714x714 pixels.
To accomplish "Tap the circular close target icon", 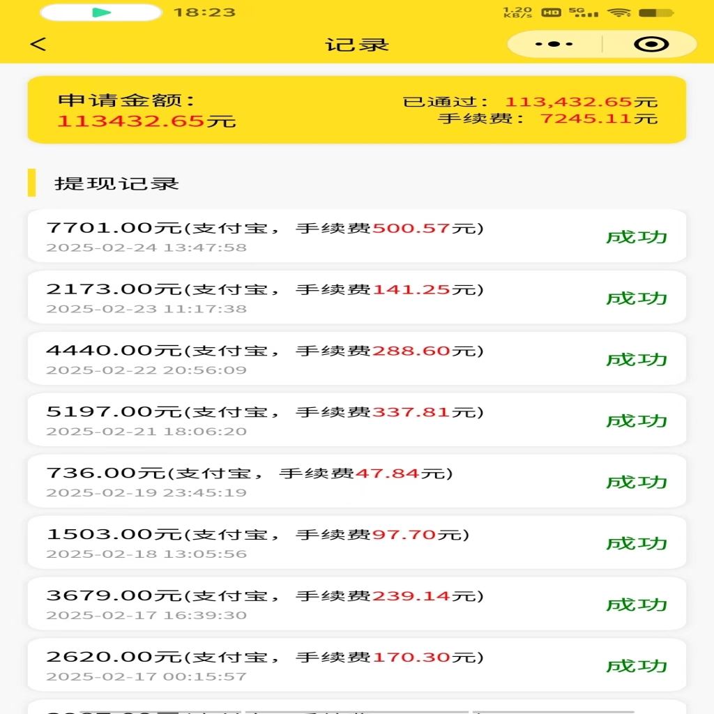I will point(651,45).
